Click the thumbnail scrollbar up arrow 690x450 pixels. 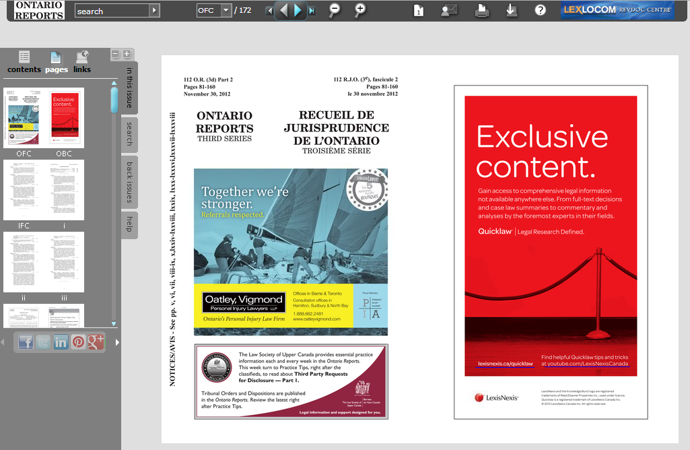[x=114, y=83]
